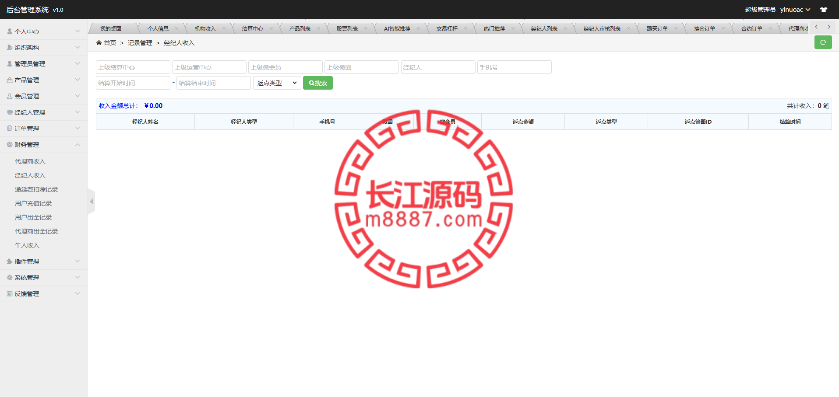
Task: Expand the 组织架构 menu chevron
Action: (x=78, y=47)
